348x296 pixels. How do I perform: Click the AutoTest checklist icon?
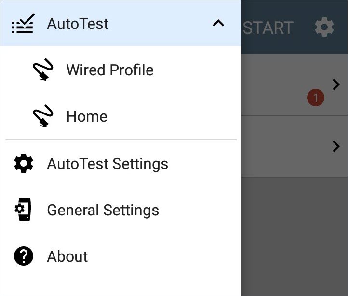click(x=23, y=24)
